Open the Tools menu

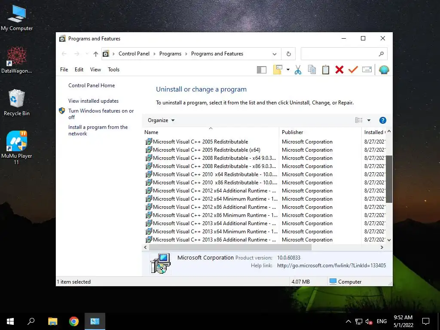[x=113, y=70]
